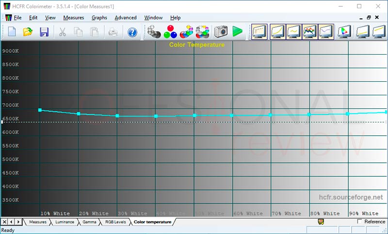Open the Help menu

click(x=175, y=18)
